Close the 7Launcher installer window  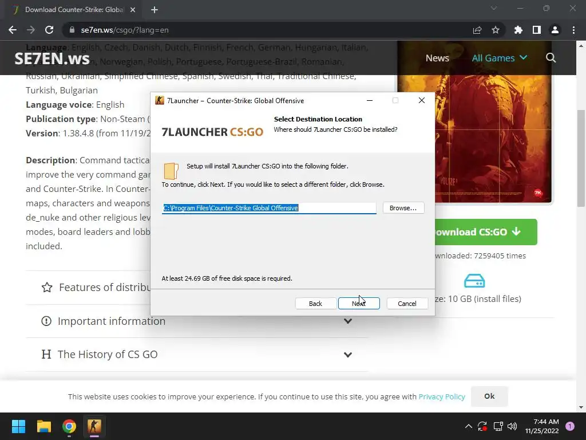pyautogui.click(x=422, y=100)
